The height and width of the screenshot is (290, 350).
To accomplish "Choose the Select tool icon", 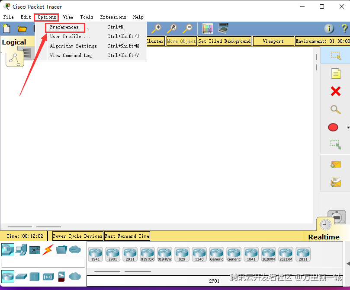I will (x=336, y=55).
